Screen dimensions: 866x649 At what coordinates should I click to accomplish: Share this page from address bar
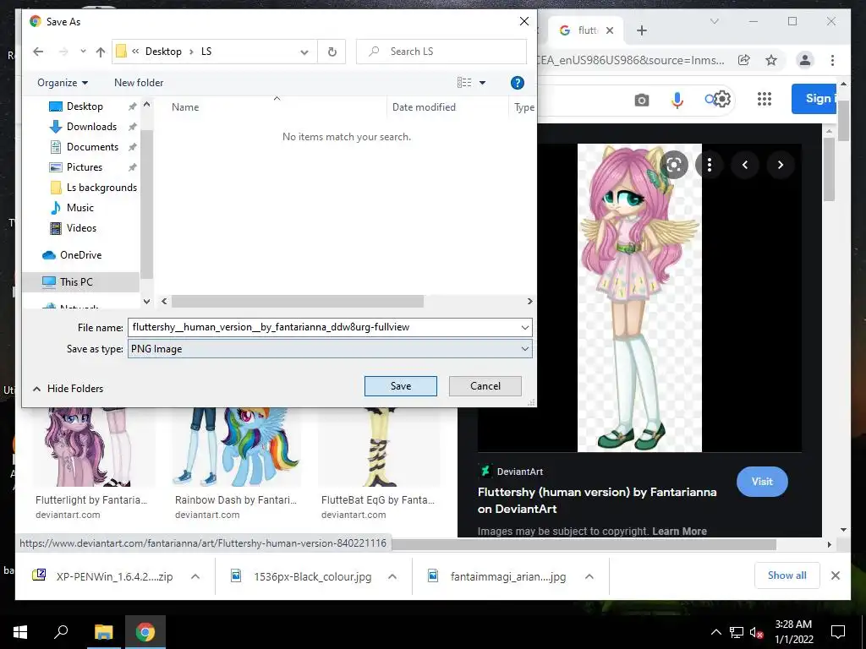[744, 60]
